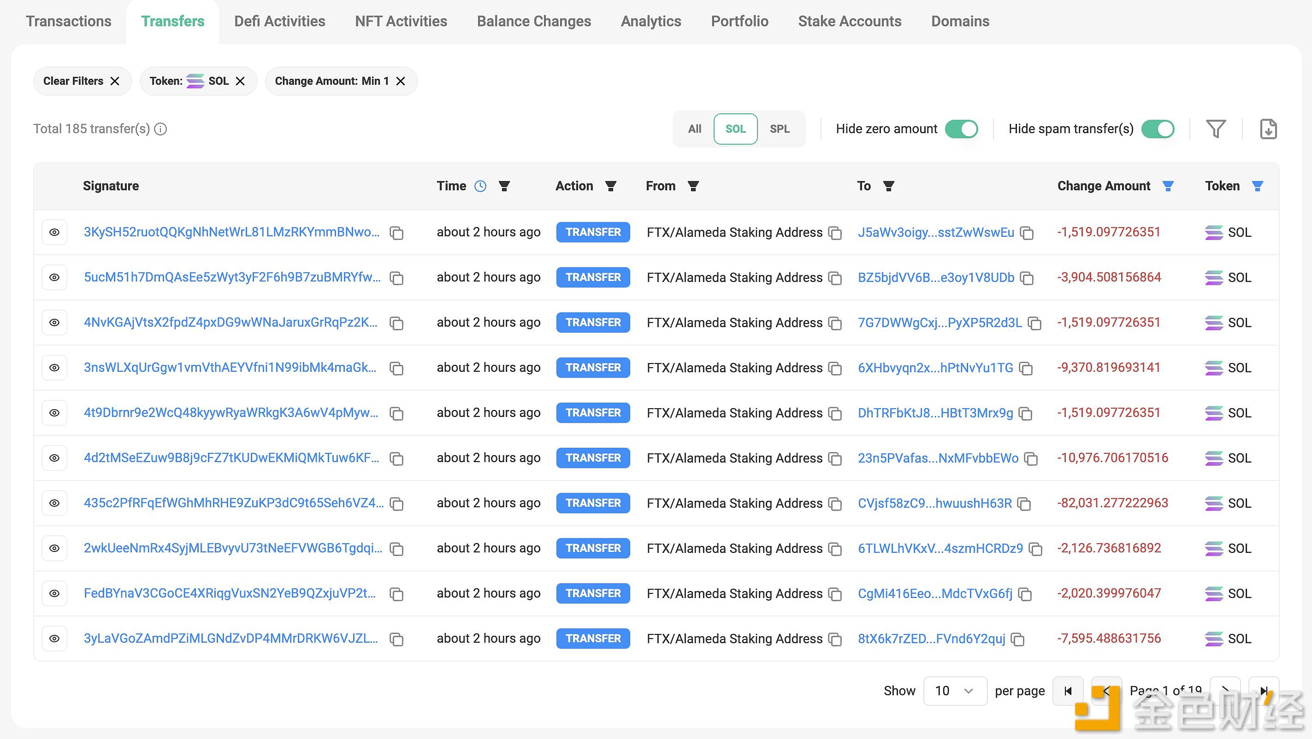Preview row 4NvKGAjVtsX… with eye icon

click(x=54, y=322)
